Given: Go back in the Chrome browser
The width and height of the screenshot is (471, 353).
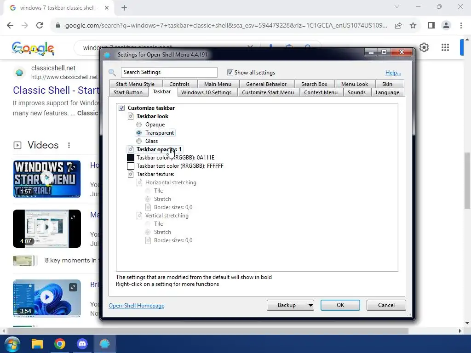Looking at the screenshot, I should (x=10, y=26).
